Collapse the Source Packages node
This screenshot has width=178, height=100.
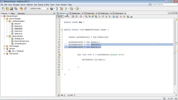click(4, 19)
